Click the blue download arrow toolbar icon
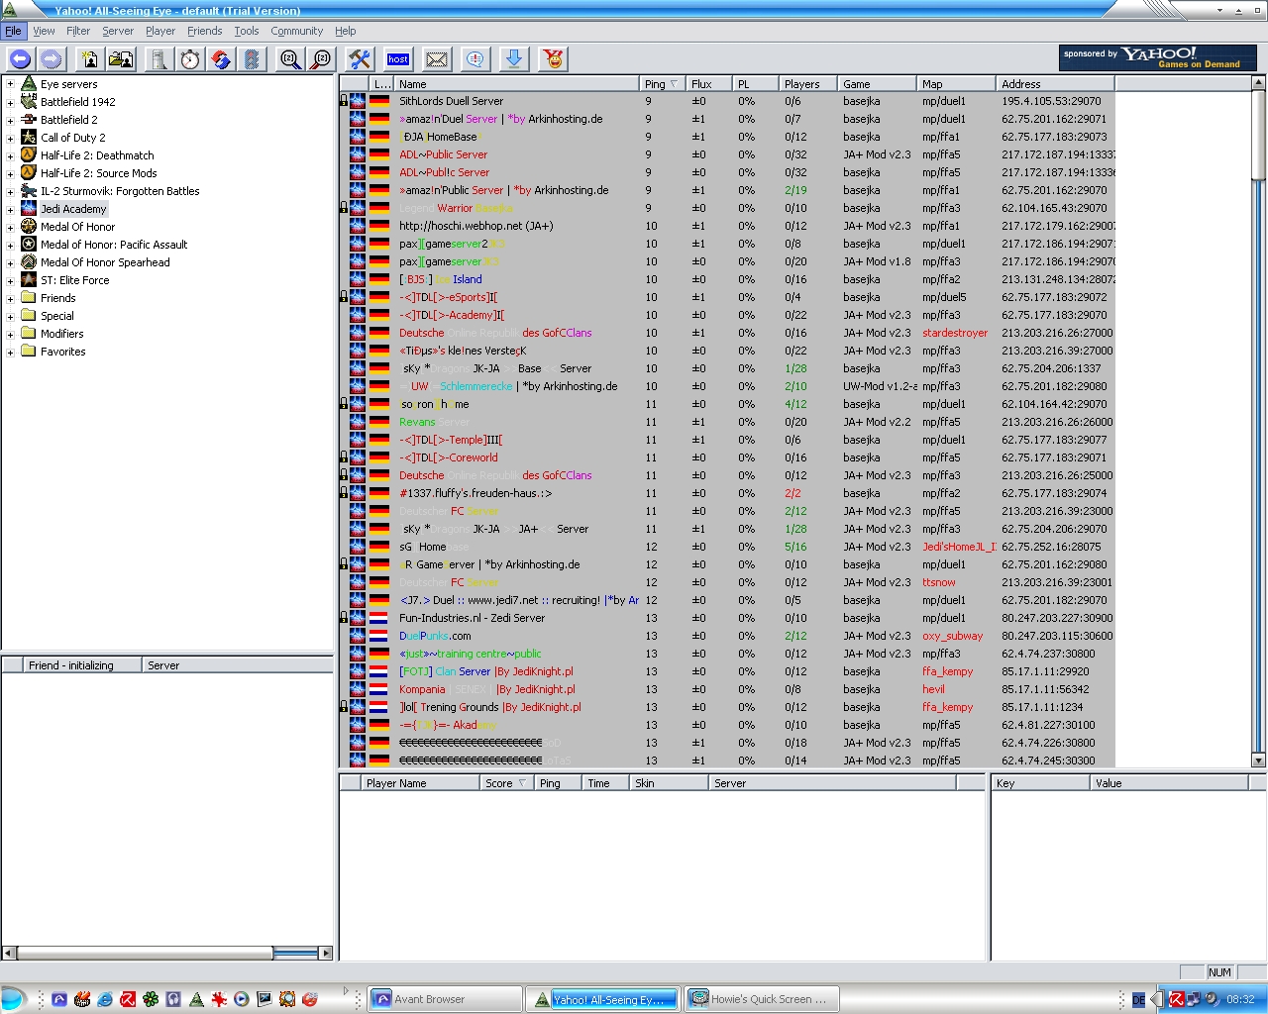This screenshot has height=1014, width=1268. click(x=514, y=59)
